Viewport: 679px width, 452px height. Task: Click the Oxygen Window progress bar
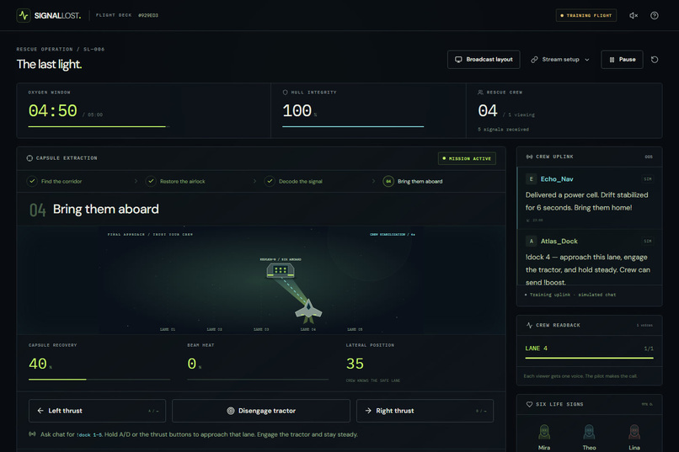tap(99, 127)
